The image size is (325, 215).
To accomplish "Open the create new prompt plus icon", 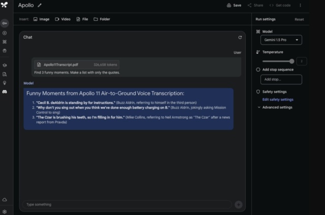I will coord(5,33).
